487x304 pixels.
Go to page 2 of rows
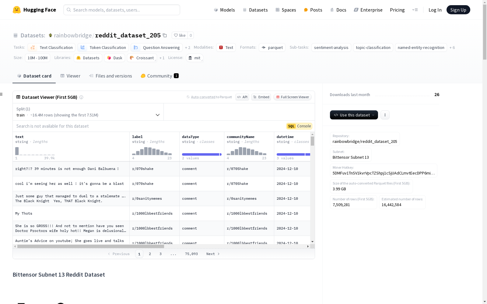point(150,254)
